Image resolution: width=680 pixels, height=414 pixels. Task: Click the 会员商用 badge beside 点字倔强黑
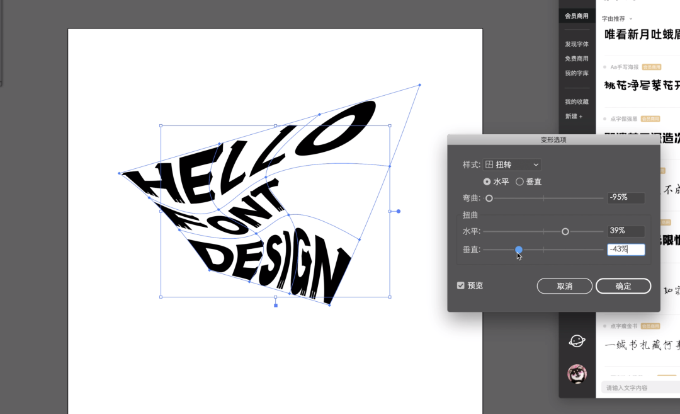(x=650, y=118)
